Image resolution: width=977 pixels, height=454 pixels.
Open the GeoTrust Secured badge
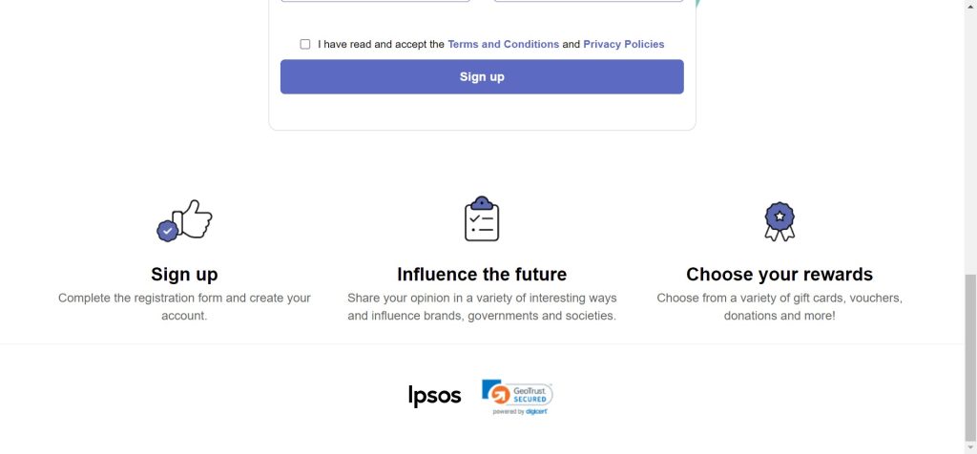[x=517, y=393]
